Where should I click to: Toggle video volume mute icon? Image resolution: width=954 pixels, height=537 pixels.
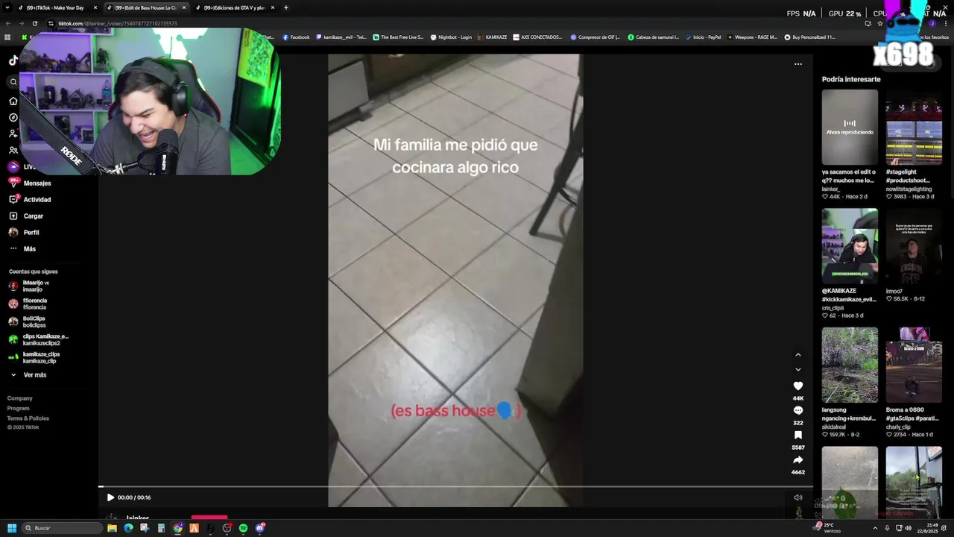[x=798, y=497]
